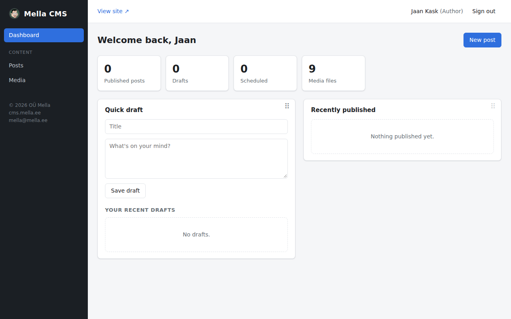This screenshot has width=511, height=319.
Task: Focus the Title input field
Action: [196, 126]
